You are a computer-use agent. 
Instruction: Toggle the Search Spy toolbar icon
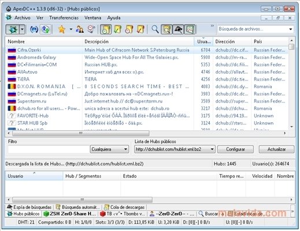[x=178, y=30]
